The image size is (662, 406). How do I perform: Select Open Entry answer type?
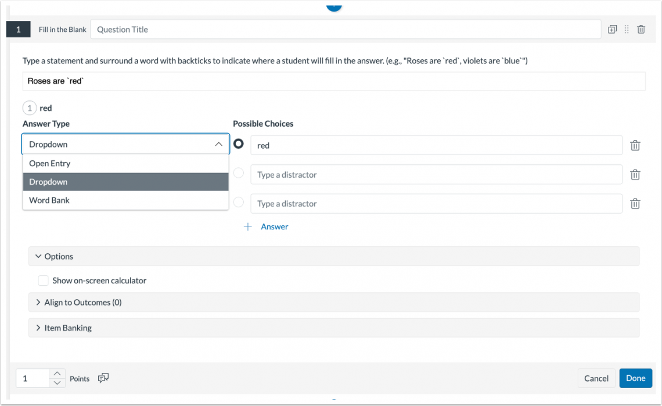[49, 163]
